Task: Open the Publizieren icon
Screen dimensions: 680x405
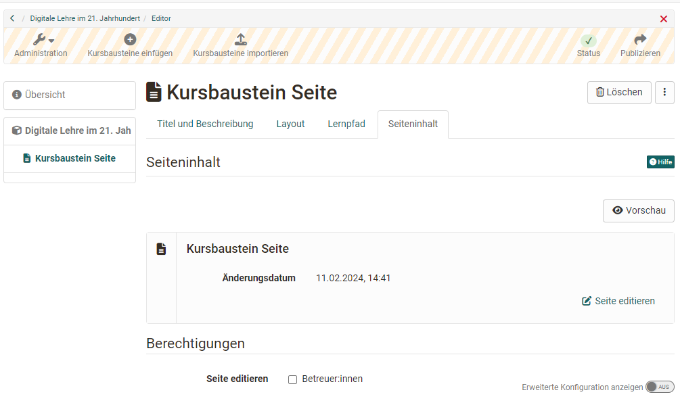Action: pyautogui.click(x=639, y=41)
